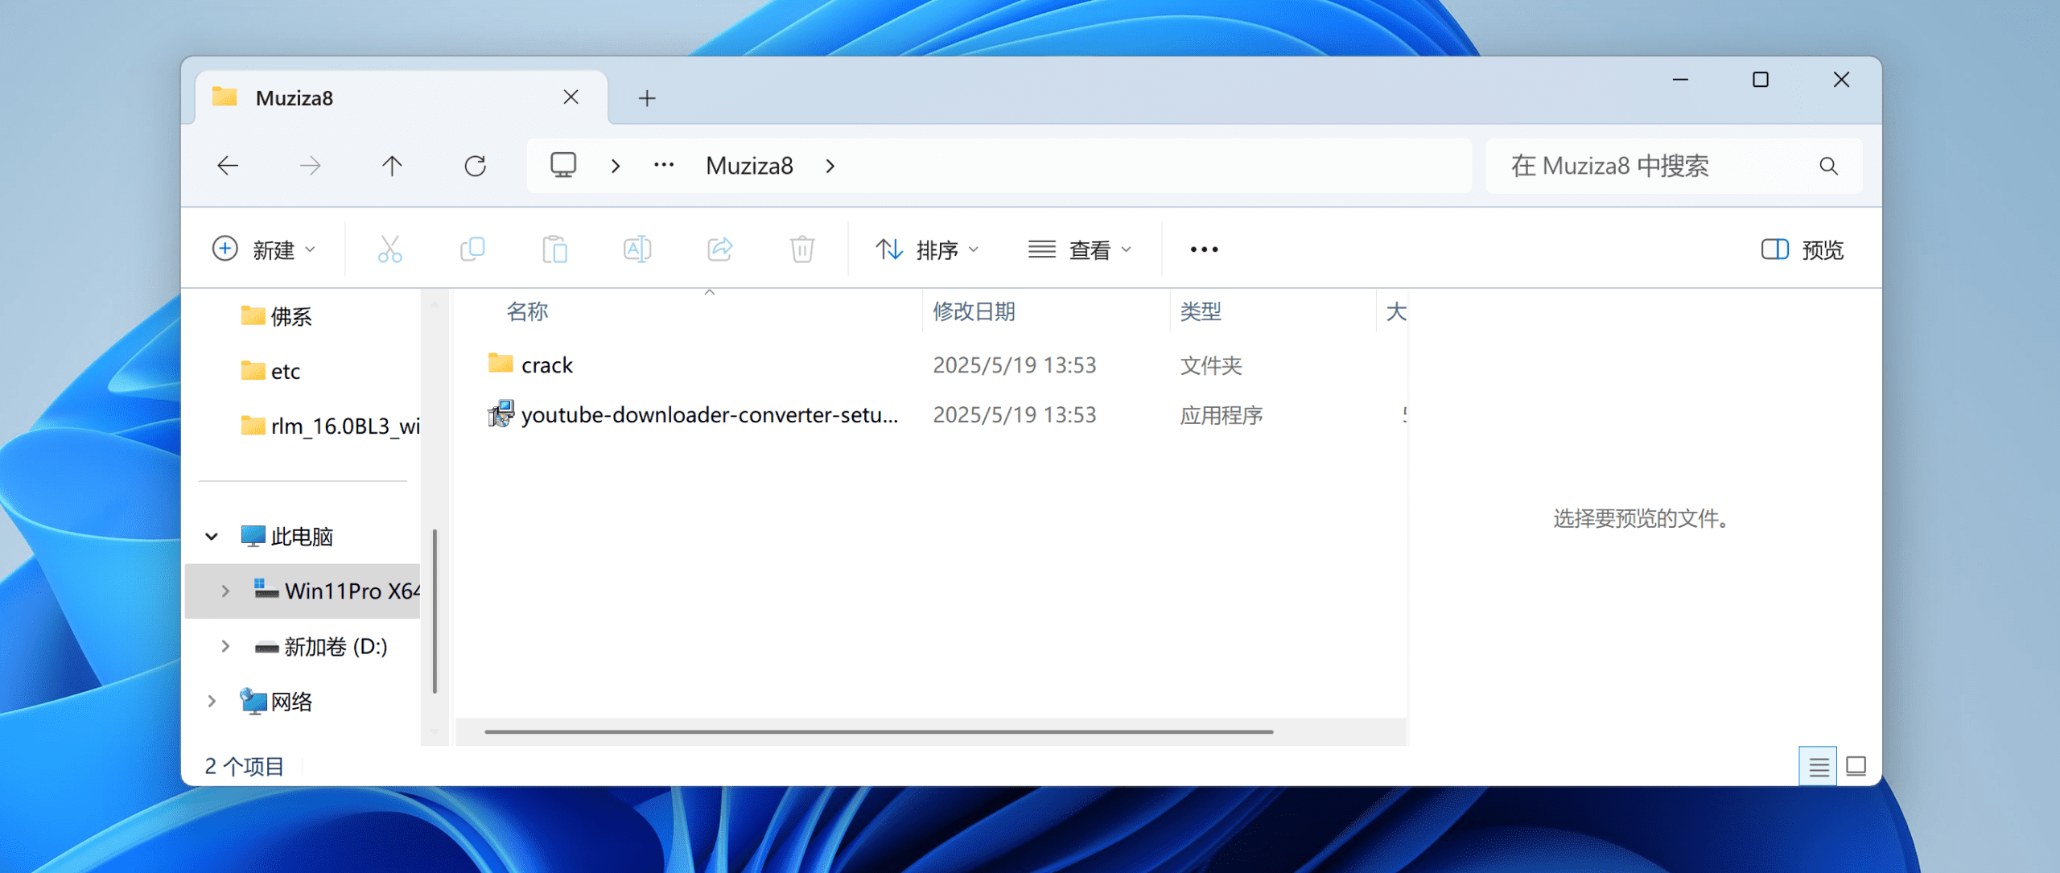The image size is (2060, 873).
Task: Open the 查看 view dropdown
Action: [1080, 249]
